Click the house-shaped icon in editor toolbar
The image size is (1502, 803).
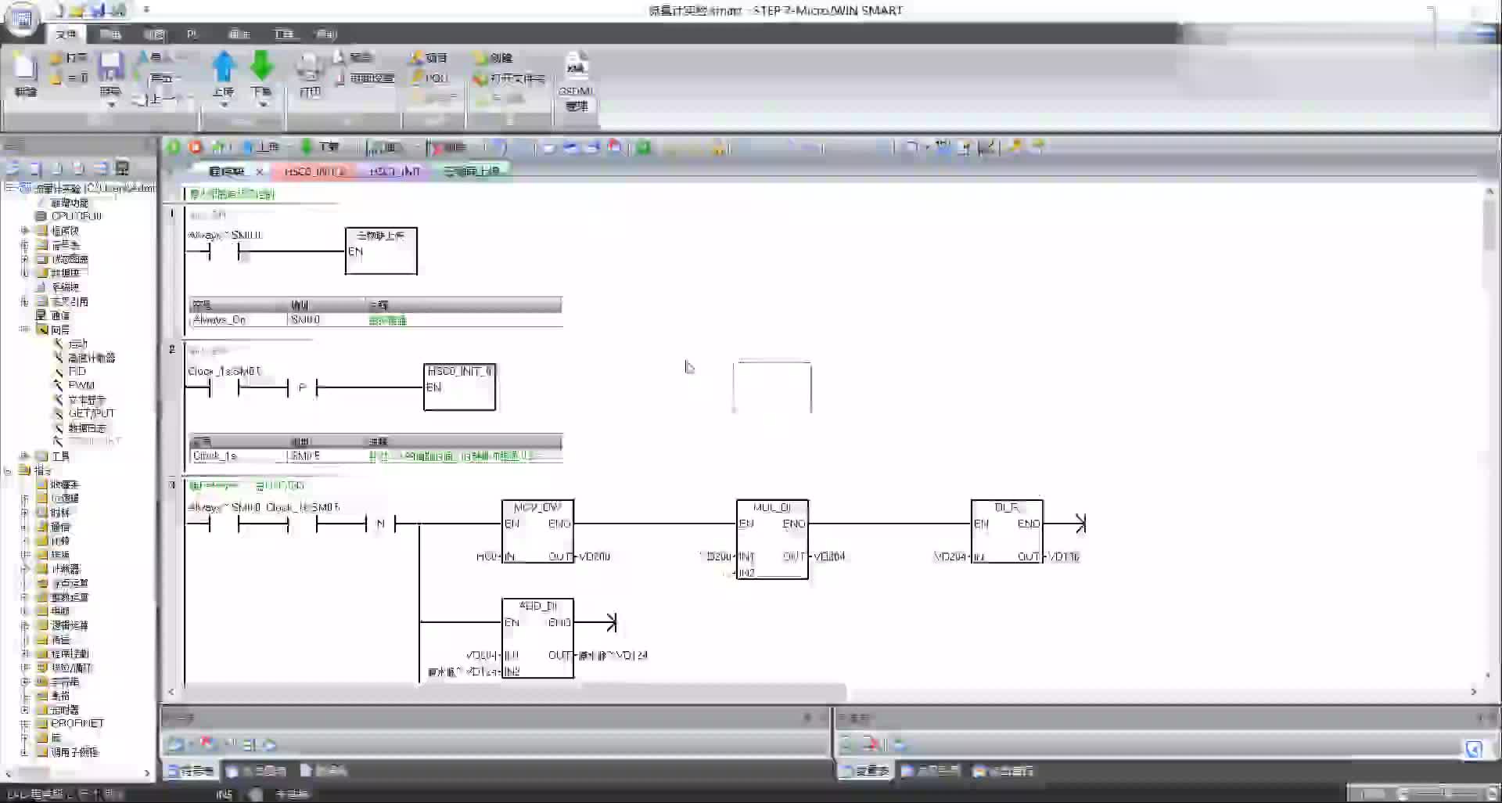point(615,147)
